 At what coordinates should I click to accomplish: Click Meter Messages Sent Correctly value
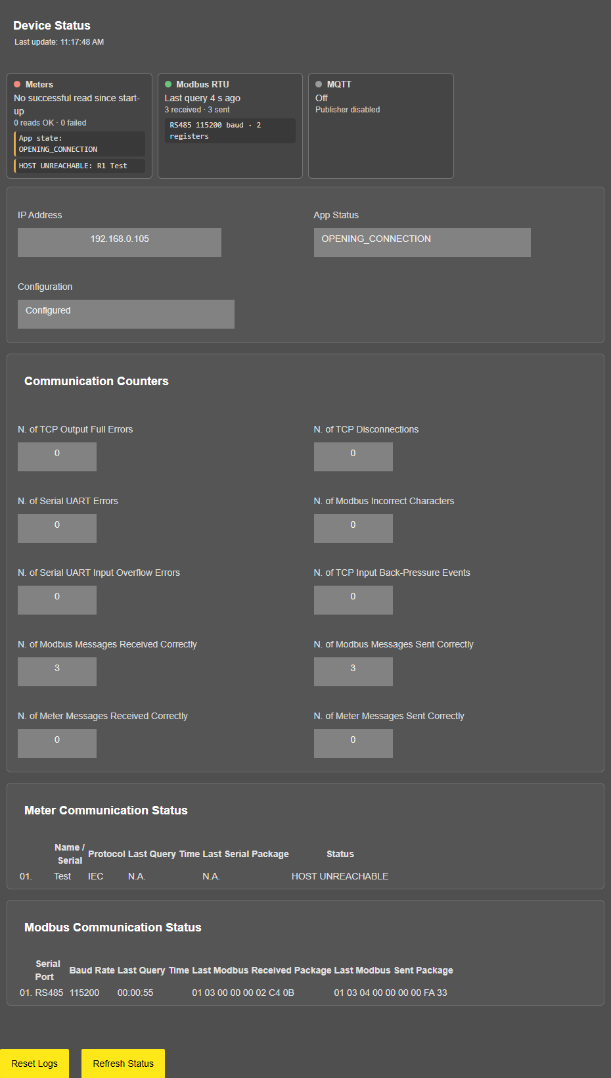[x=353, y=743]
